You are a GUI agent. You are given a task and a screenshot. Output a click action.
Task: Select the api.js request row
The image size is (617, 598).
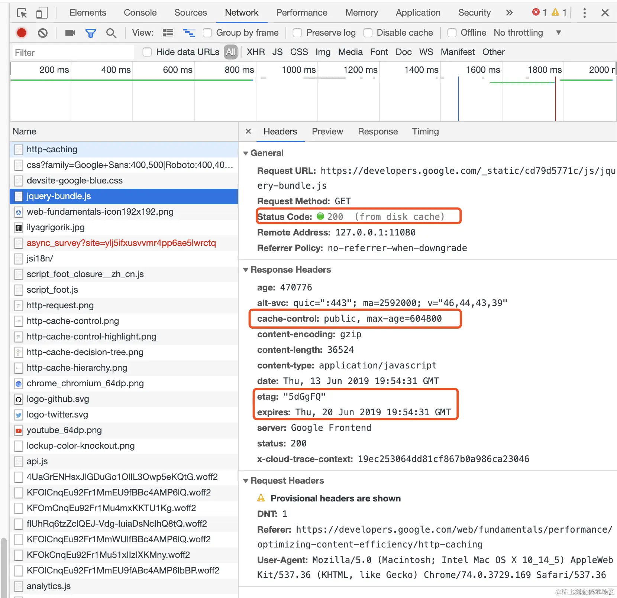[124, 462]
